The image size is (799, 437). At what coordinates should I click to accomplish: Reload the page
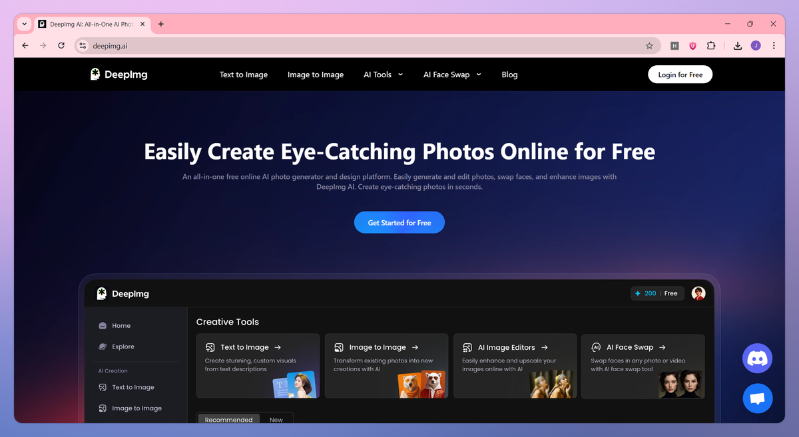(x=61, y=46)
